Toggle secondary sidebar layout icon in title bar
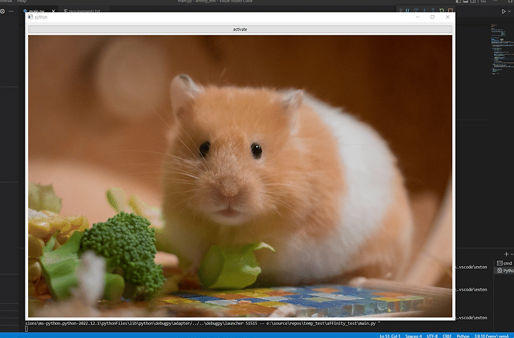 [x=473, y=1]
